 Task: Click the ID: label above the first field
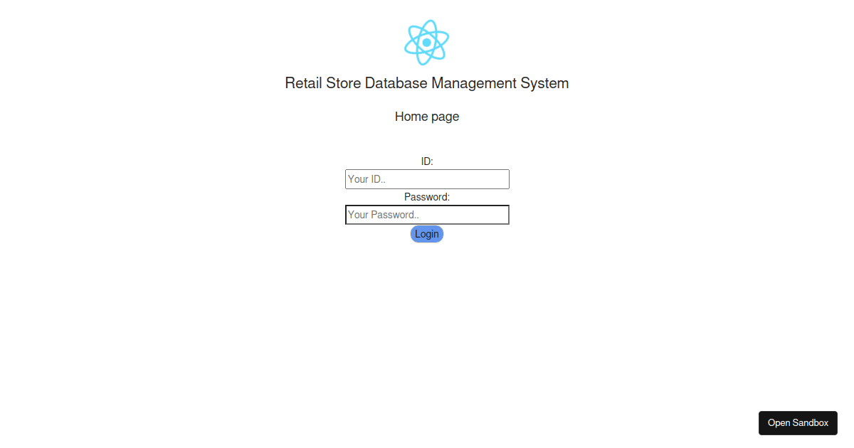427,161
